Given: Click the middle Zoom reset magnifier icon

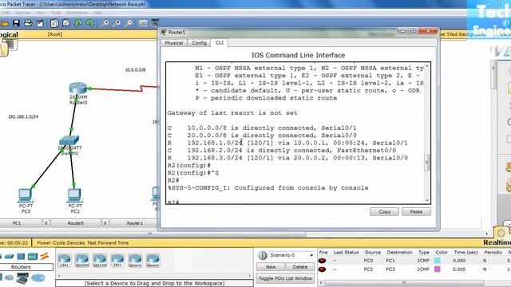Looking at the screenshot, I should tap(117, 23).
